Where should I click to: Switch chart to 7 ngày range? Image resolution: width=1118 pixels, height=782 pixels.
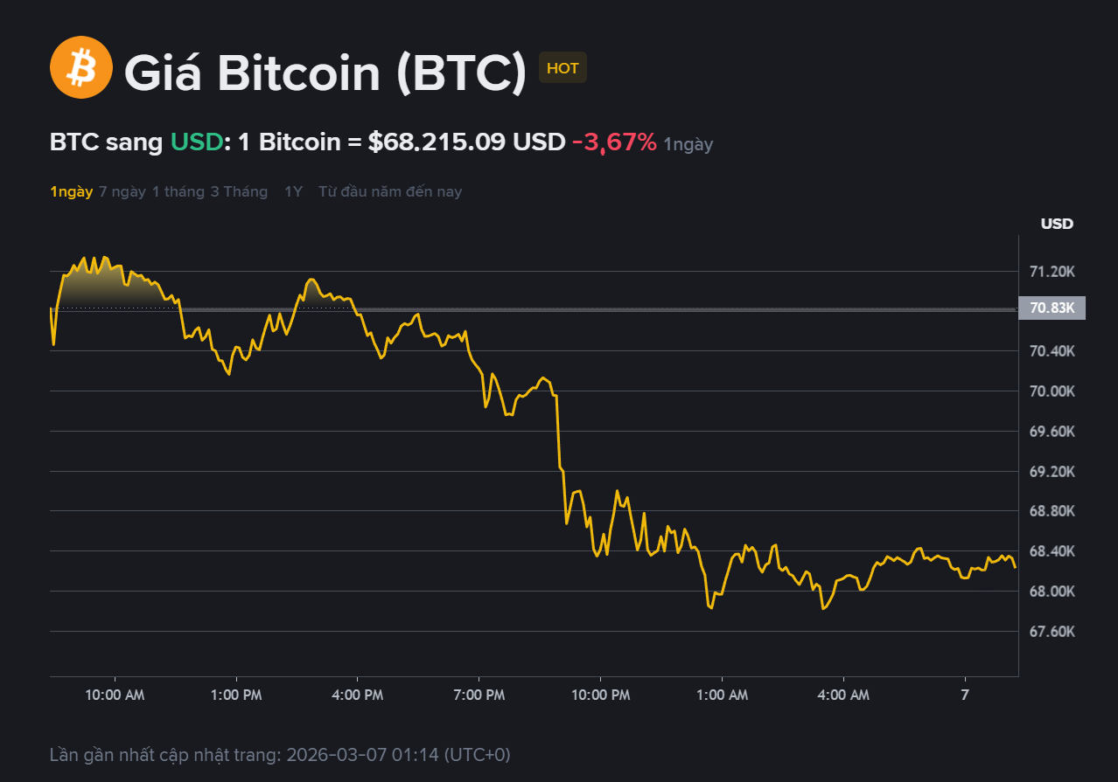point(122,191)
